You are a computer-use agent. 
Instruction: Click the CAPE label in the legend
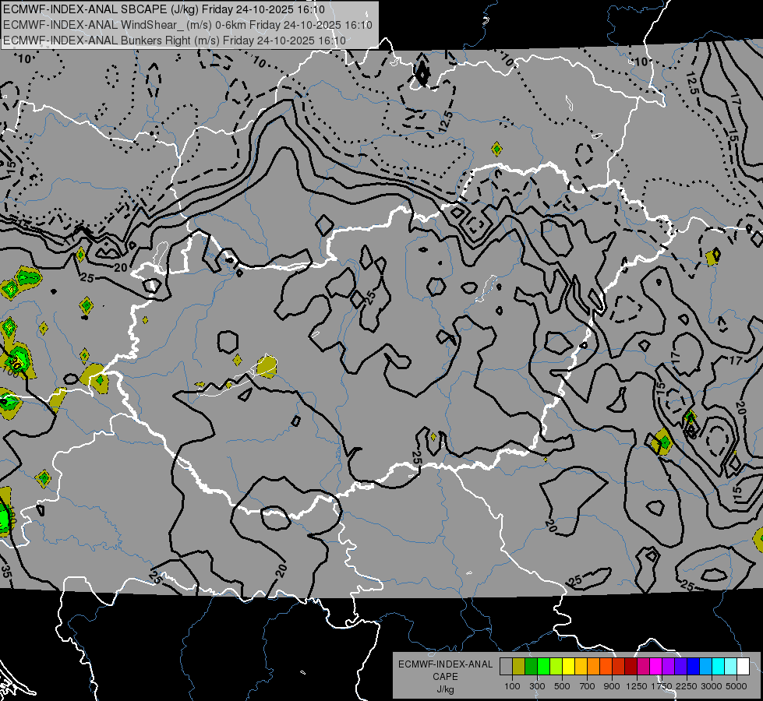[x=445, y=677]
